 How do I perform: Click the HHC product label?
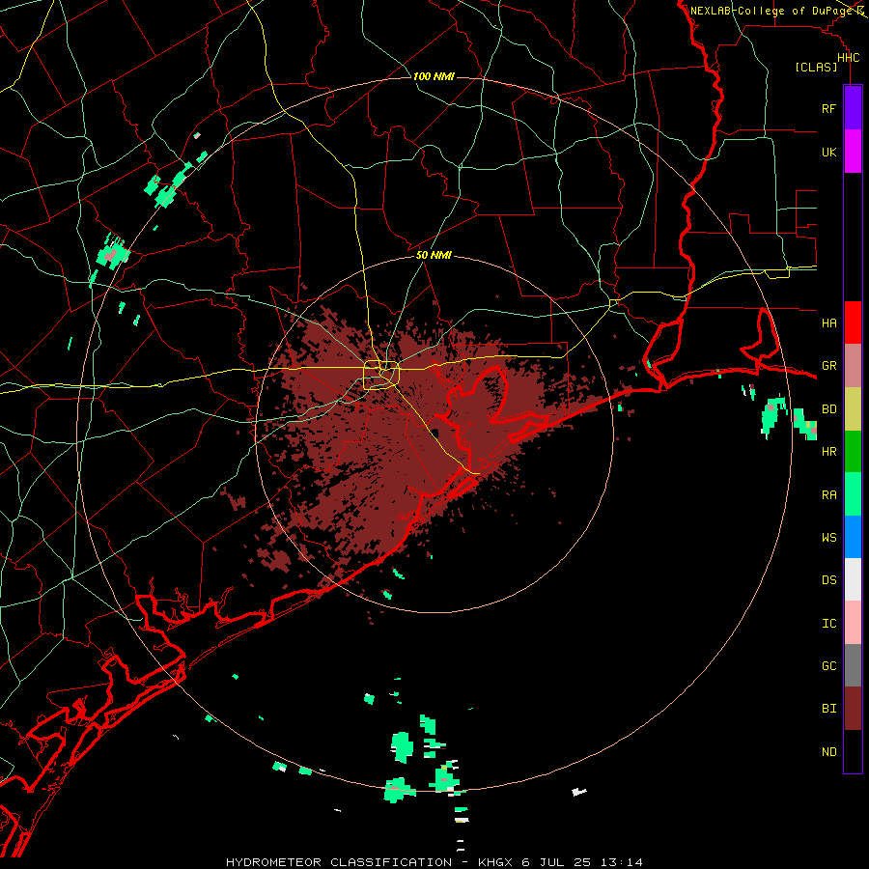848,58
